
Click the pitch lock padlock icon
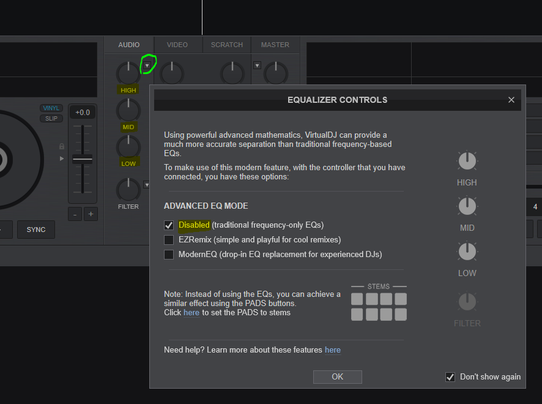(x=62, y=146)
